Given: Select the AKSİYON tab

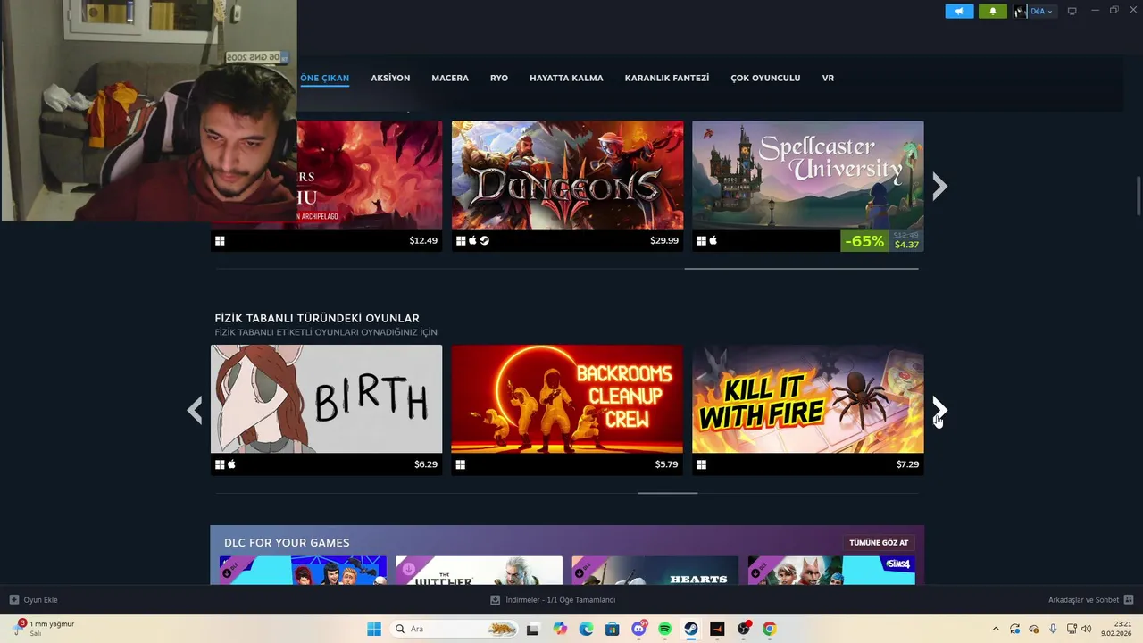Looking at the screenshot, I should point(390,78).
